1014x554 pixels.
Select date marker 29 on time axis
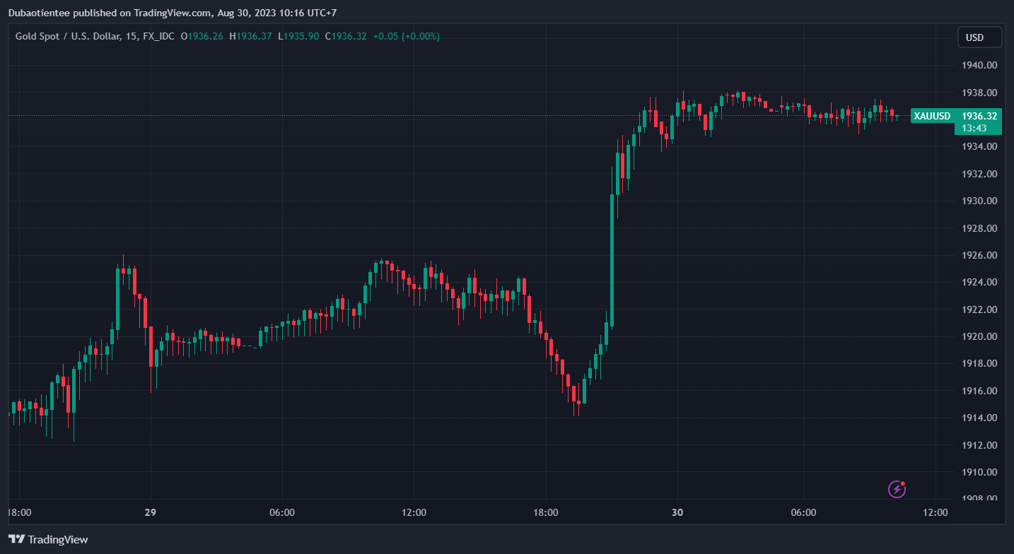point(150,512)
